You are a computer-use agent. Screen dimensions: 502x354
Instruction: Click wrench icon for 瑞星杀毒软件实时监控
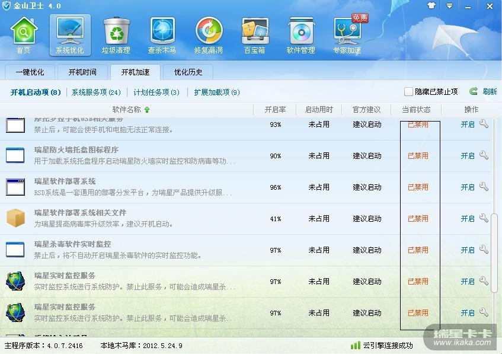pyautogui.click(x=484, y=250)
